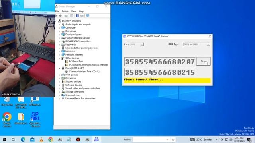Collapse the Ports (COM & LPT) category
The image size is (255, 143).
pos(59,68)
